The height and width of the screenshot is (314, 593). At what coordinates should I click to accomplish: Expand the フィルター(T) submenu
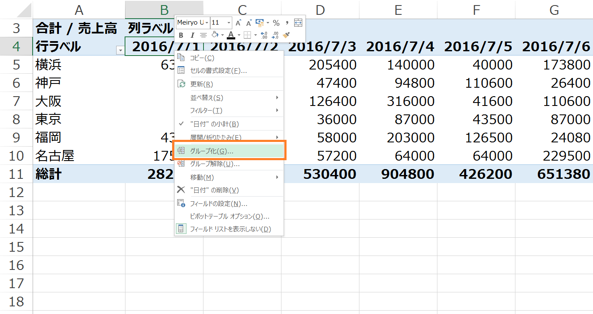coord(229,110)
